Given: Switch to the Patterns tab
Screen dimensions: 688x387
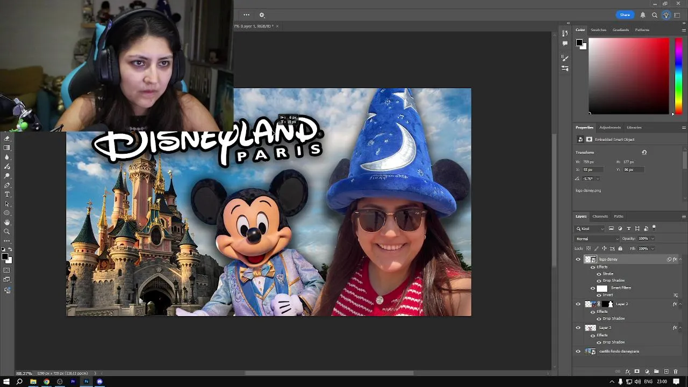Looking at the screenshot, I should pos(642,30).
